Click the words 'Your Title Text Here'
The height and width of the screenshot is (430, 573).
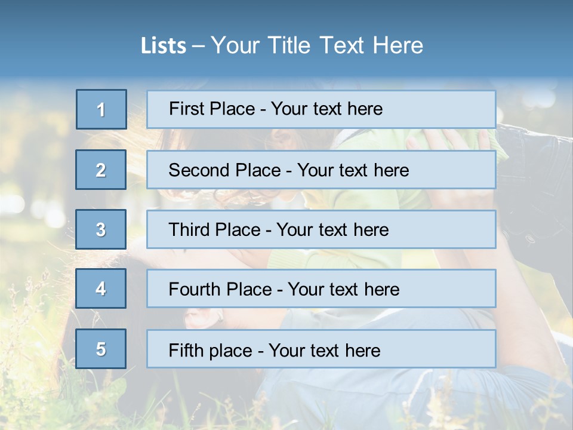[317, 45]
